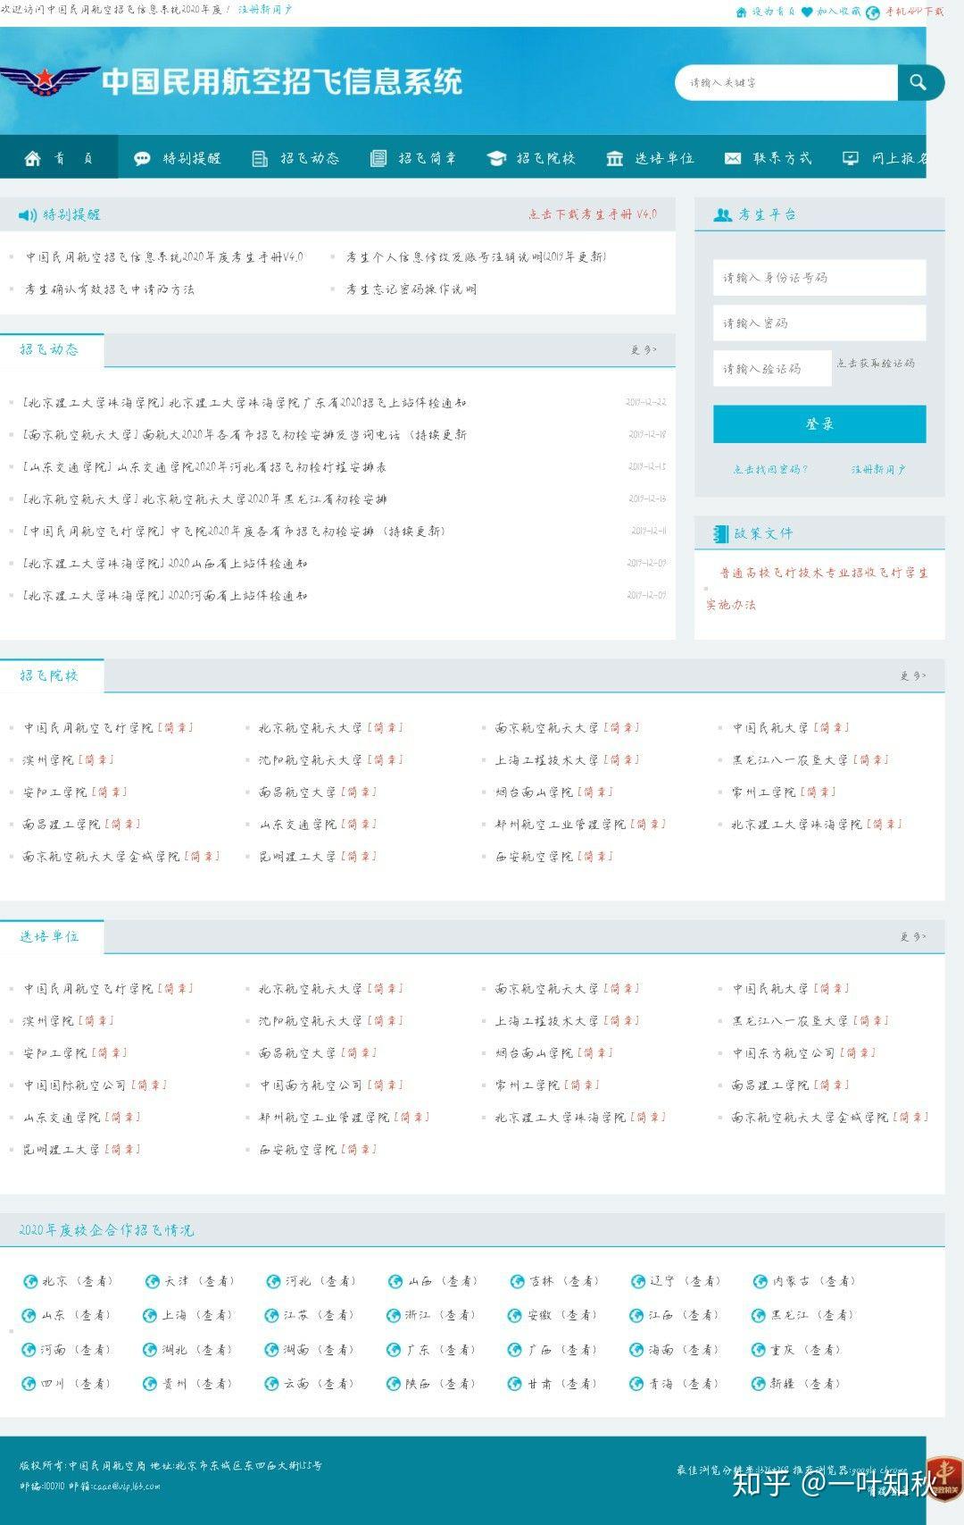Select the 送培单位 section tab
This screenshot has height=1525, width=964.
[x=50, y=936]
